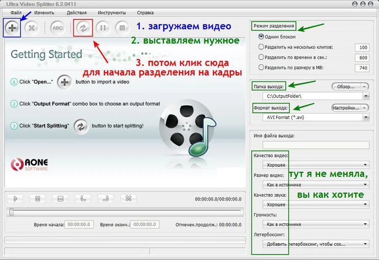Select "Разделить по размеру в MB" option
This screenshot has height=260, width=379.
[x=262, y=68]
